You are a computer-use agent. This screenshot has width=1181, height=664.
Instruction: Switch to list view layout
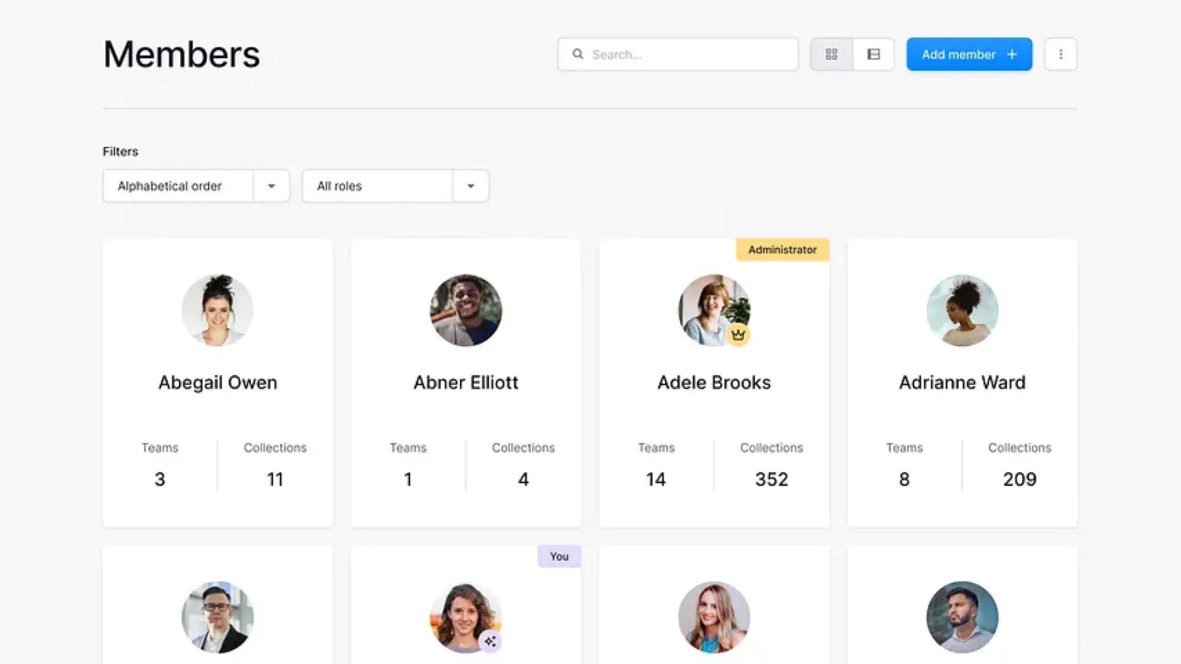pyautogui.click(x=873, y=54)
